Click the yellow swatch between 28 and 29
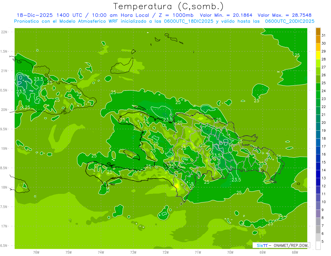 318,55
